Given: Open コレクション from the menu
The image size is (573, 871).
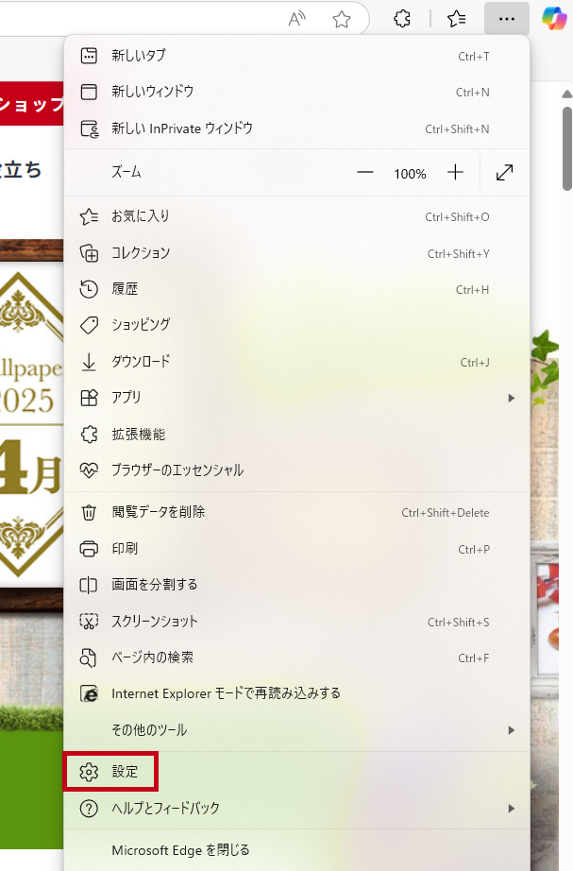Looking at the screenshot, I should [296, 253].
